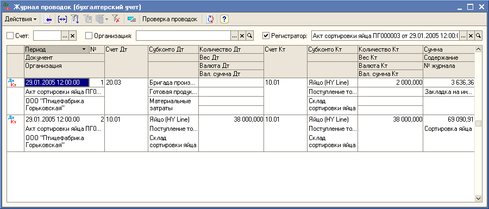Click the amount cell 69 090,91

[x=449, y=119]
